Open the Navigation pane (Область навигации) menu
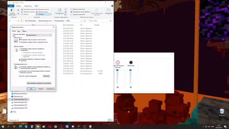This screenshot has width=229, height=129. 13,12
